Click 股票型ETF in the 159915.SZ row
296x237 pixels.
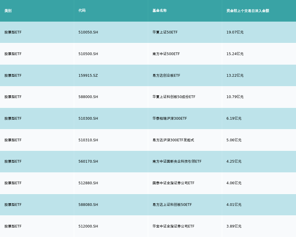[x=13, y=76]
